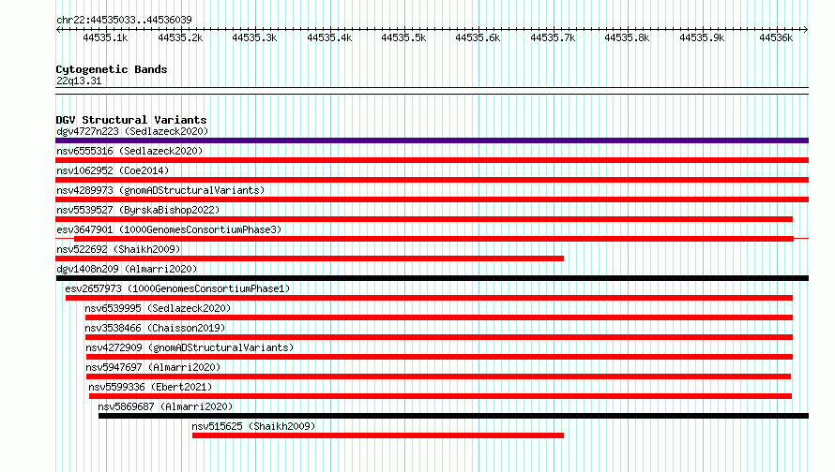Open the nsv6539995 (Sedlazeck2020) label

(x=158, y=308)
